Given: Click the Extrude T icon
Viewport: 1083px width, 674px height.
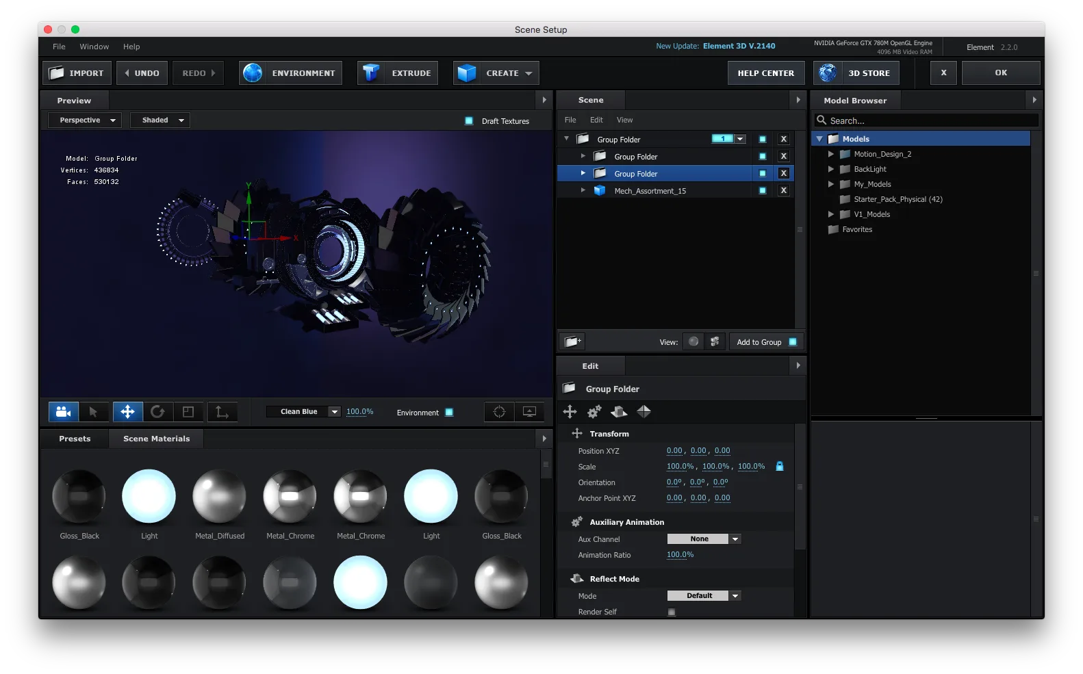Looking at the screenshot, I should [370, 73].
